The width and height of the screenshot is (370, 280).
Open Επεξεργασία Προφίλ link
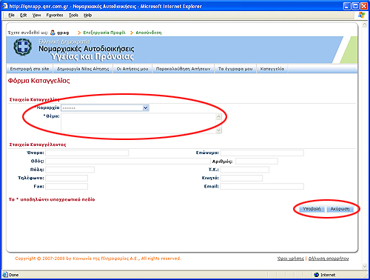[x=104, y=33]
